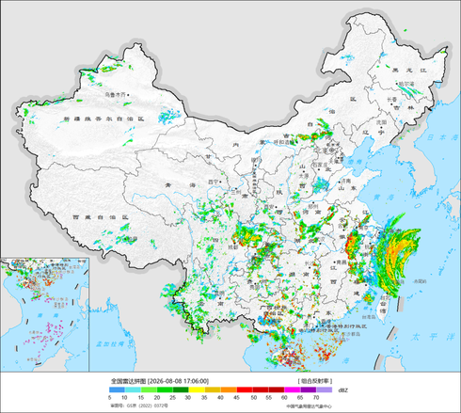Select the lavender 70 dBZ legend swatch
This screenshot has width=461, height=413.
[325, 389]
